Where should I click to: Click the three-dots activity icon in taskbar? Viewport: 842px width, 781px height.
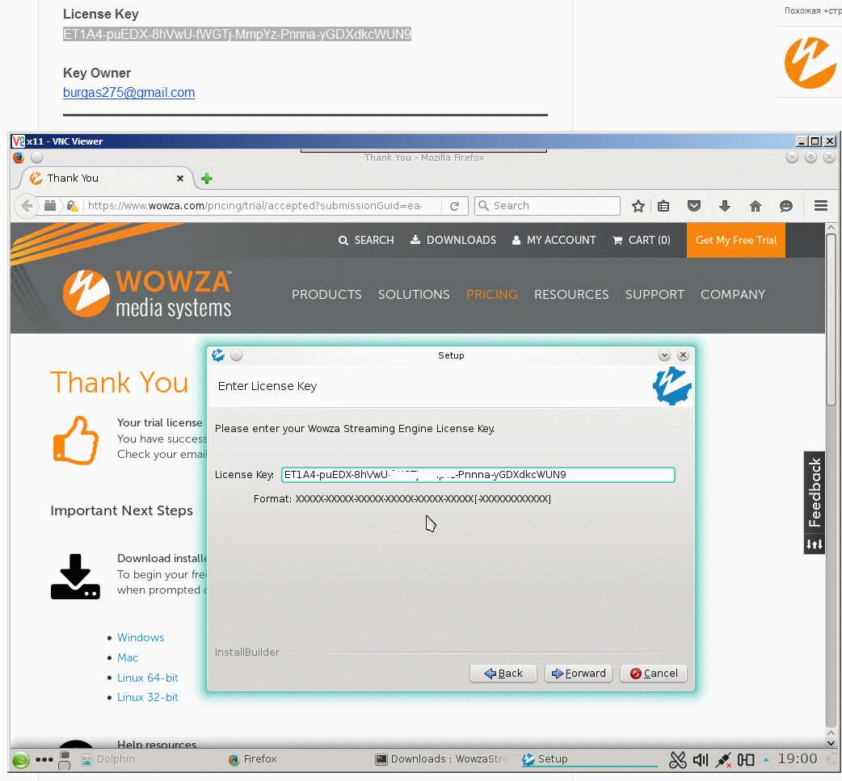(44, 759)
